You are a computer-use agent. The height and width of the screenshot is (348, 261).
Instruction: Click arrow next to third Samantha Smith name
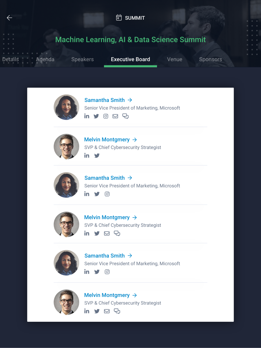tap(130, 256)
